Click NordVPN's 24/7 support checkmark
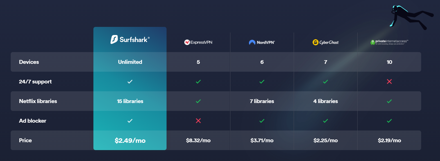440x161 pixels. [262, 81]
